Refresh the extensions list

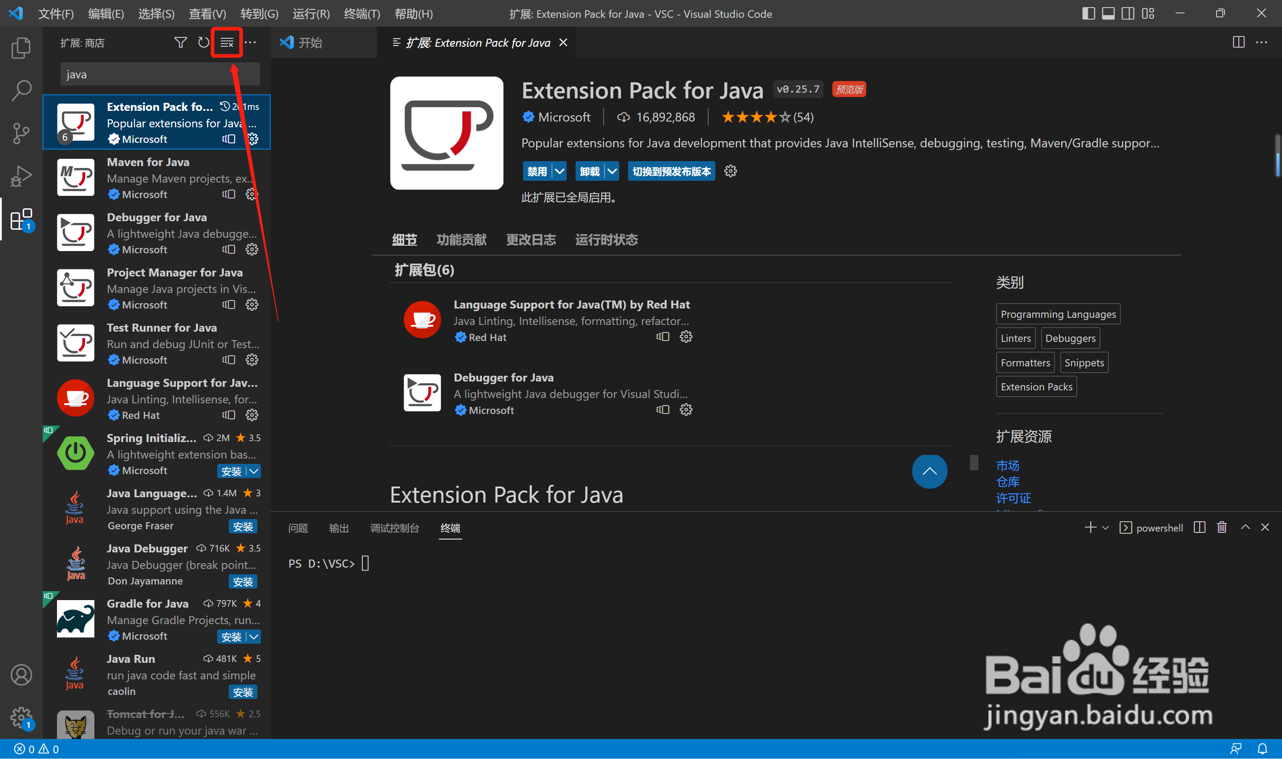pyautogui.click(x=203, y=42)
